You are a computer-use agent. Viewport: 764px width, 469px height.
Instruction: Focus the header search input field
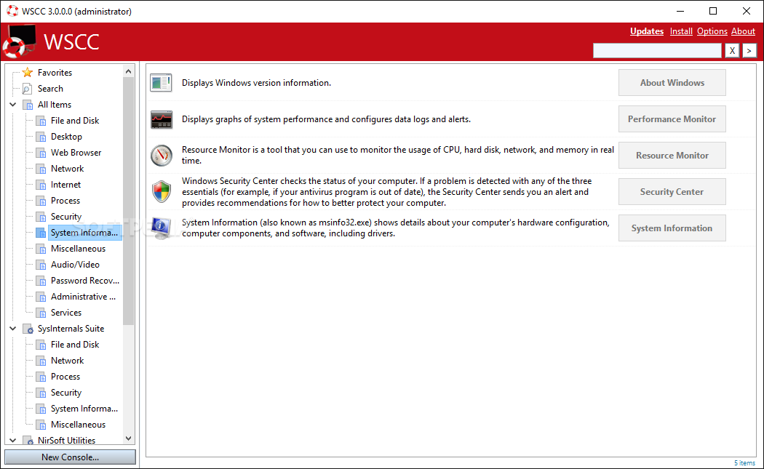pyautogui.click(x=657, y=51)
